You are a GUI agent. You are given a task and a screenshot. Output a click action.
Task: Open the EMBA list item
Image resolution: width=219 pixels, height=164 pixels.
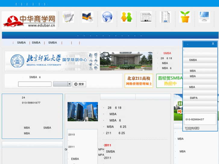click(x=75, y=159)
